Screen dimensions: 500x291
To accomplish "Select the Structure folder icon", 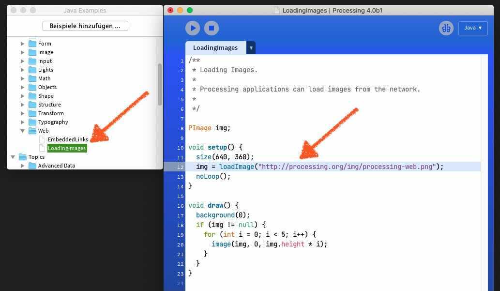I will tap(32, 104).
